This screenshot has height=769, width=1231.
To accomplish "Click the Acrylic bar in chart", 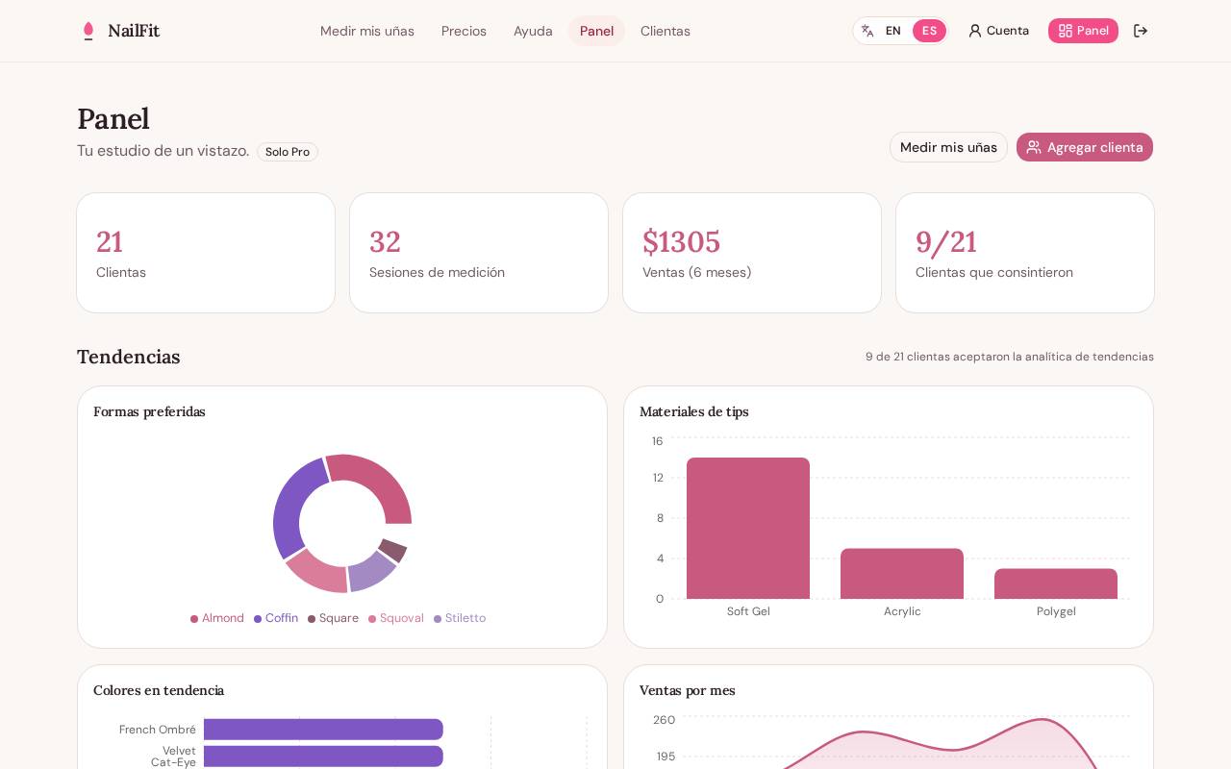I will (902, 574).
